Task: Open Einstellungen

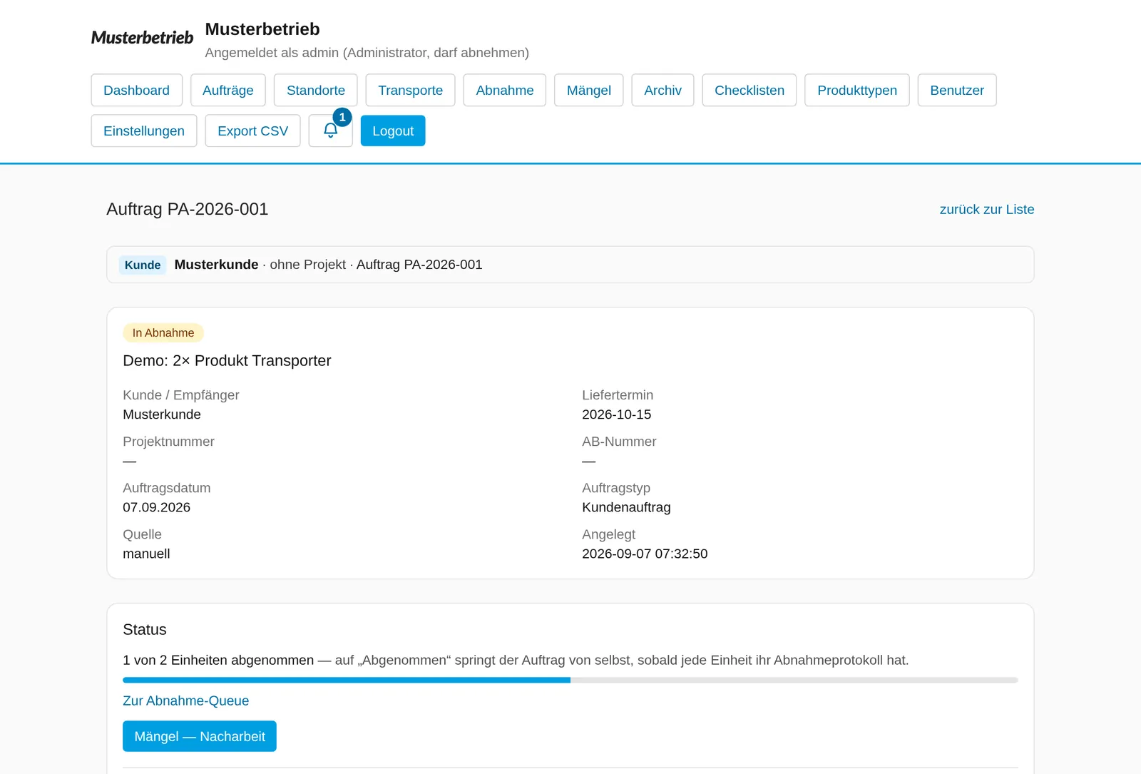Action: pyautogui.click(x=144, y=131)
